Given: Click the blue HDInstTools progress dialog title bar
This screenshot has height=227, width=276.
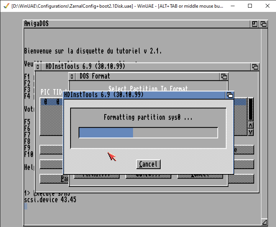Looking at the screenshot, I should [145, 95].
